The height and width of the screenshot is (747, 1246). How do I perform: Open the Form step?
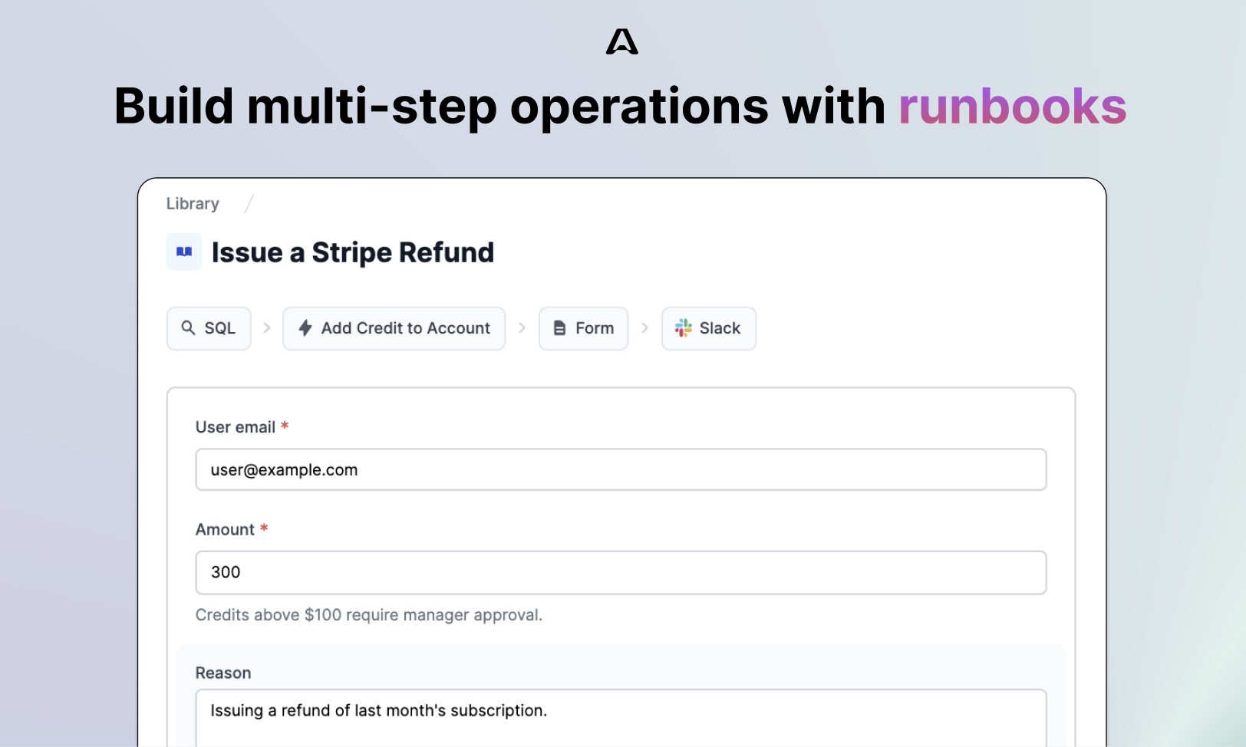pos(583,328)
